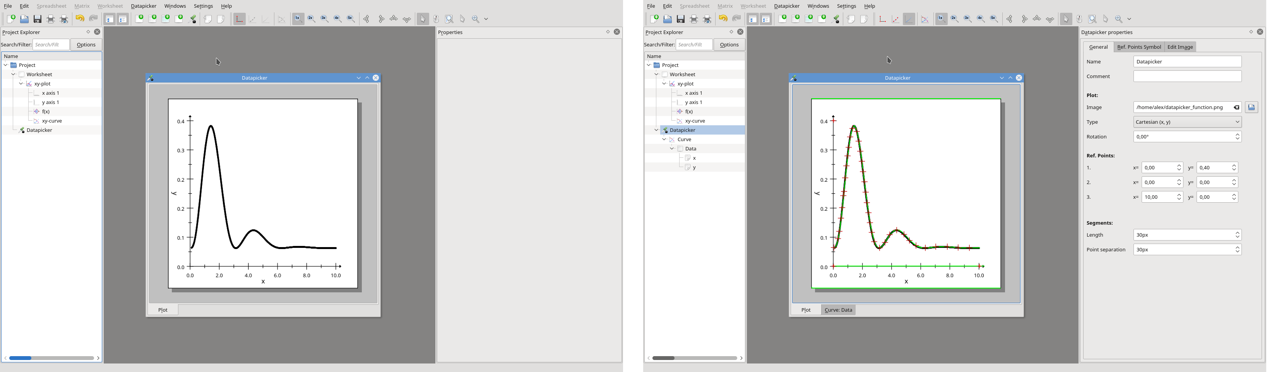Click the pipette Datapicker icon in left toolbar
This screenshot has height=372, width=1267.
(x=193, y=19)
